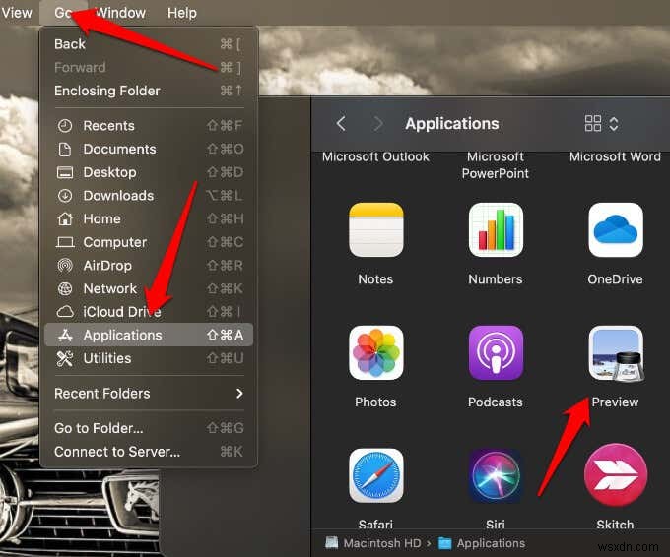Click the Documents page icon
This screenshot has width=670, height=557.
click(65, 150)
